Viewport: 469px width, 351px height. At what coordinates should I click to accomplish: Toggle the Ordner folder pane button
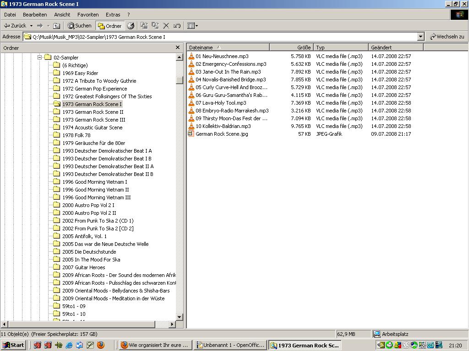click(109, 26)
